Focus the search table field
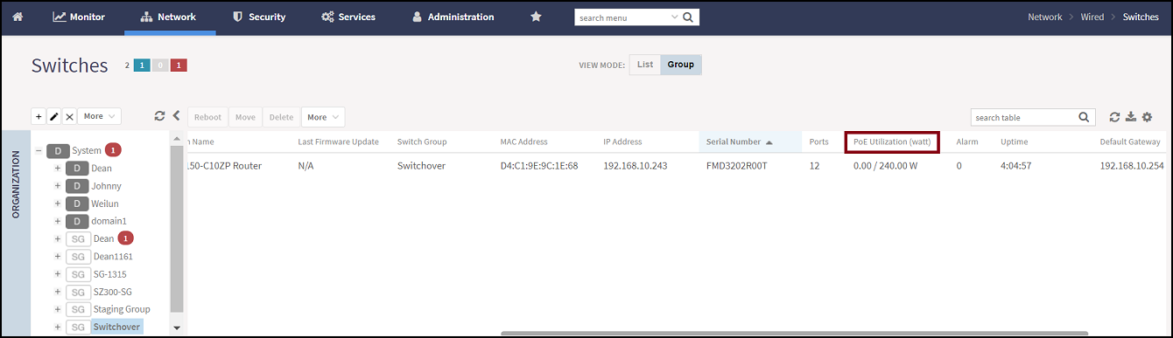The width and height of the screenshot is (1173, 338). pos(1023,117)
